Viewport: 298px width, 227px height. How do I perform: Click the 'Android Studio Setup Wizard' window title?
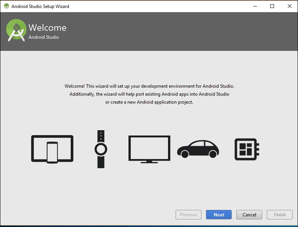[40, 6]
